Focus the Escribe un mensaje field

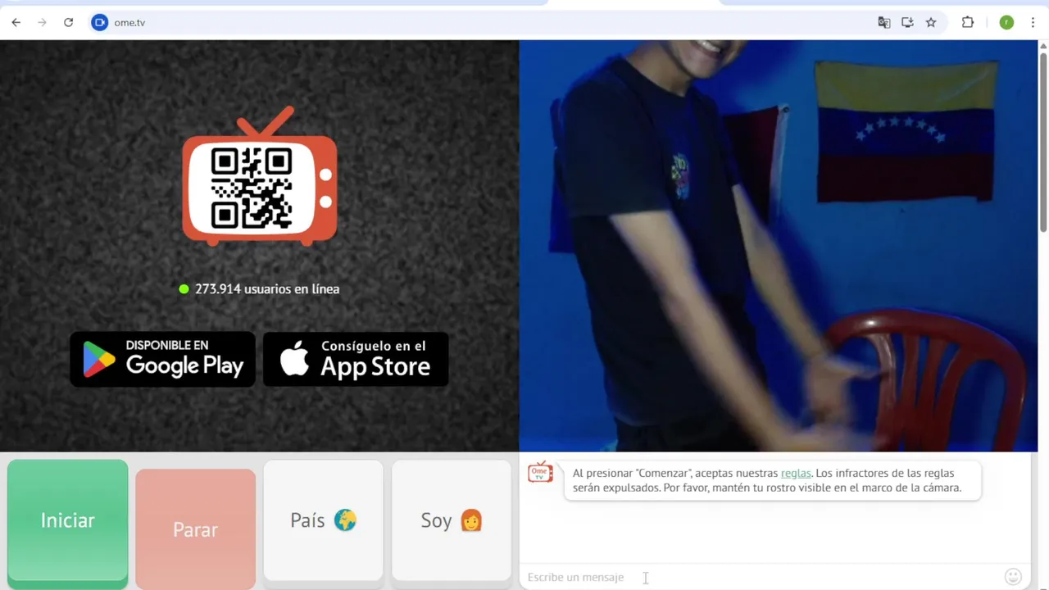762,578
